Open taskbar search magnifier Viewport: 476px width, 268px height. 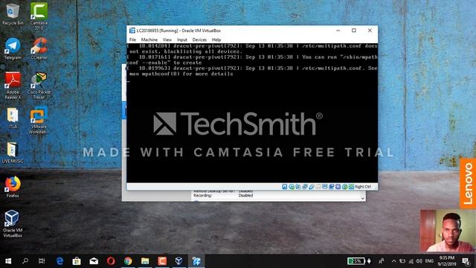tap(25, 261)
